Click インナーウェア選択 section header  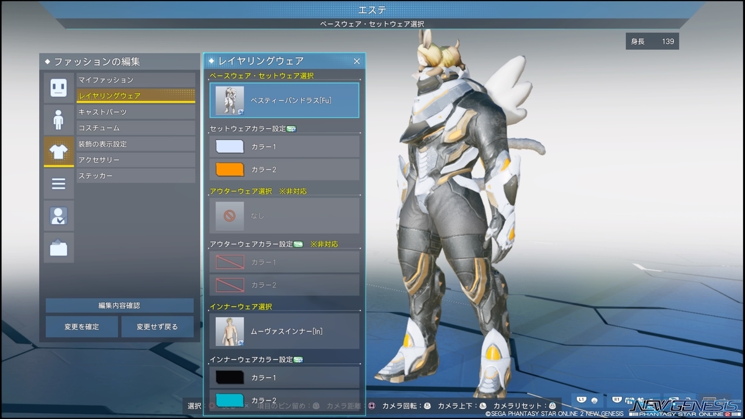(x=241, y=307)
